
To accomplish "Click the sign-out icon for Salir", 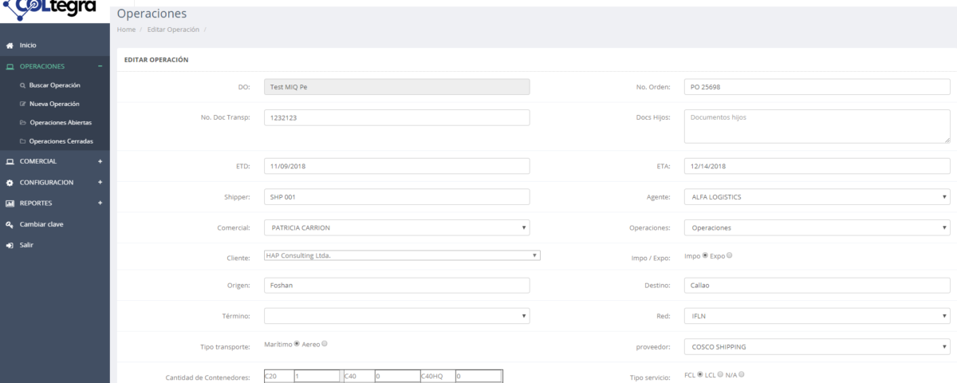I will tap(10, 245).
